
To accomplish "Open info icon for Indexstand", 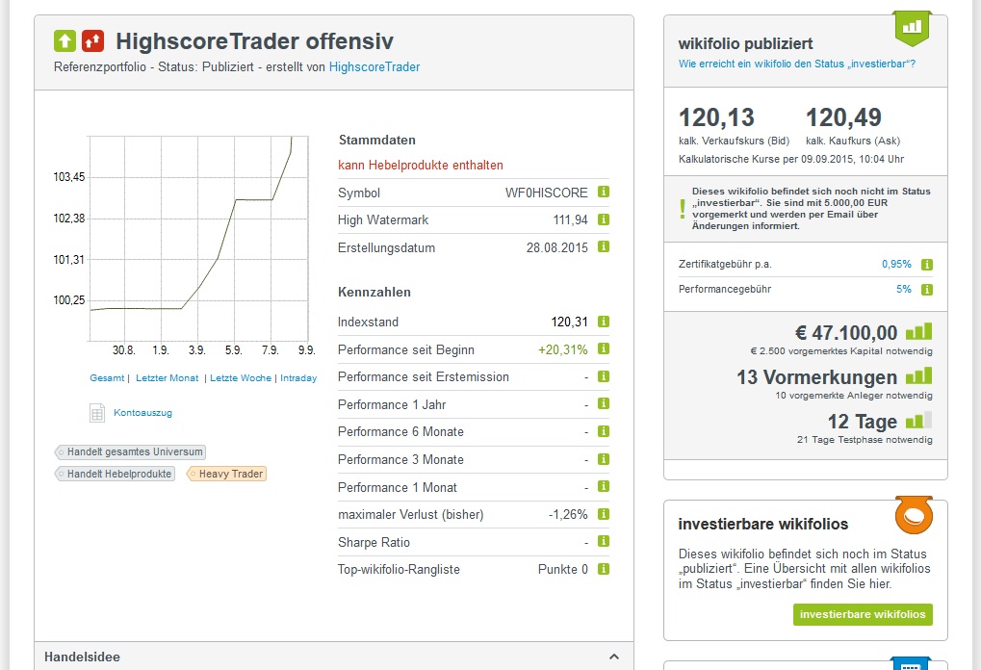I will pyautogui.click(x=603, y=322).
